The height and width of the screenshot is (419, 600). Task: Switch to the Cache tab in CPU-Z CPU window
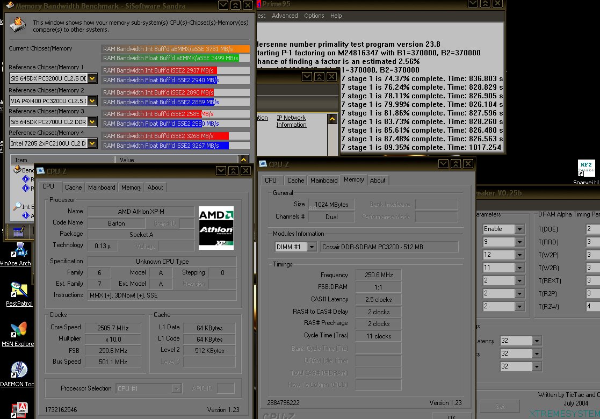pyautogui.click(x=73, y=187)
